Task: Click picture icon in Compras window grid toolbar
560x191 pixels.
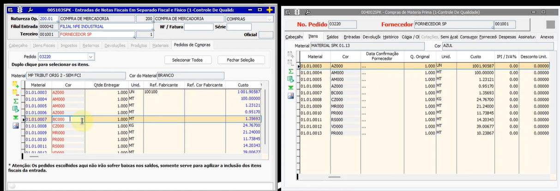Action: tap(290, 95)
